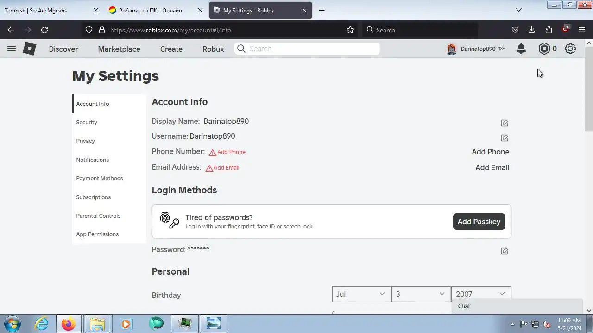Open the Robux balance icon
This screenshot has width=593, height=333.
pos(544,49)
